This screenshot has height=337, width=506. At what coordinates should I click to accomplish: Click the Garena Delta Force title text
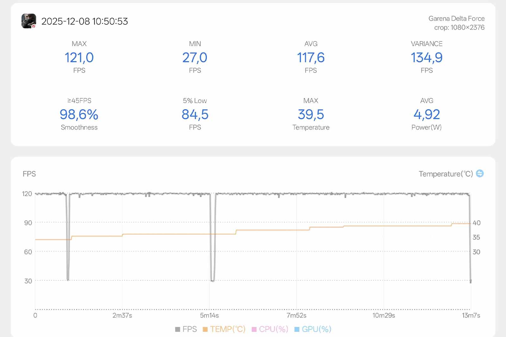[456, 18]
